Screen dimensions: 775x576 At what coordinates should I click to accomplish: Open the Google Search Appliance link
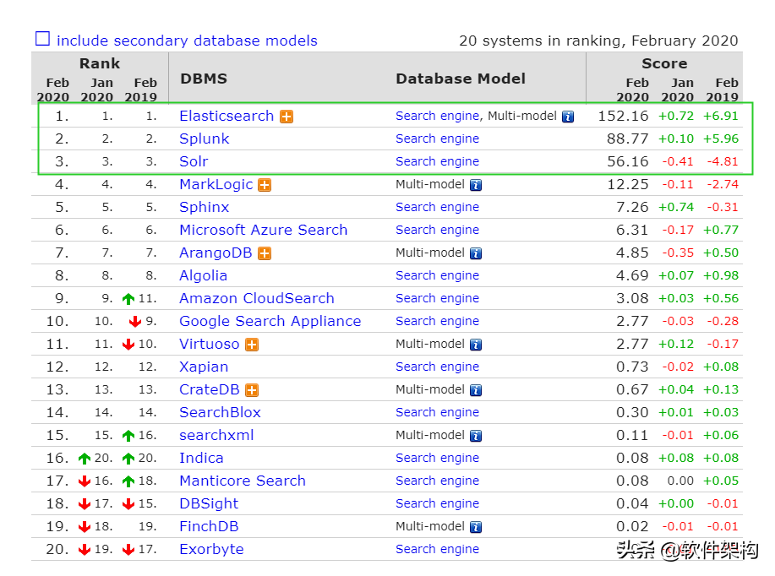[x=270, y=321]
